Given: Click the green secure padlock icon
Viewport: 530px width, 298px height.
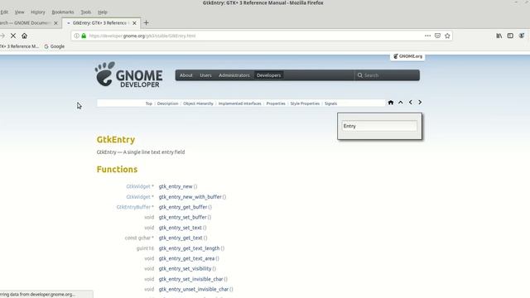Looking at the screenshot, I should tap(84, 36).
